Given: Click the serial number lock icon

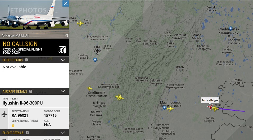Looking at the screenshot, I should coord(13,125).
